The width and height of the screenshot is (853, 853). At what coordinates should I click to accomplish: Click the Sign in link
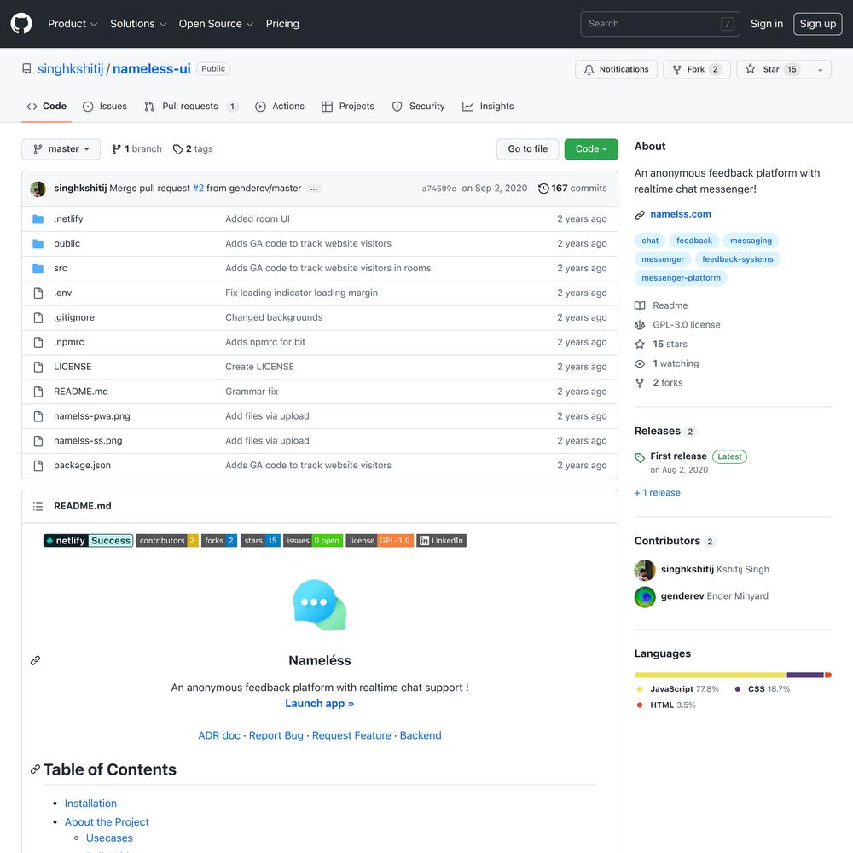767,24
